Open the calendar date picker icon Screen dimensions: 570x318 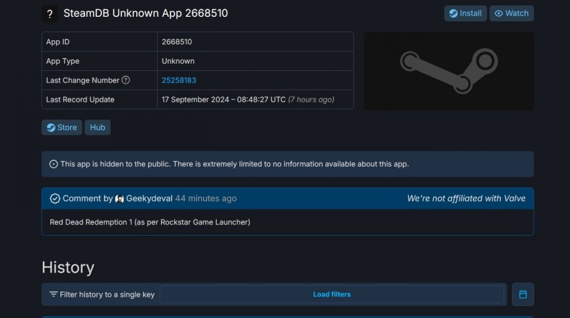point(523,295)
